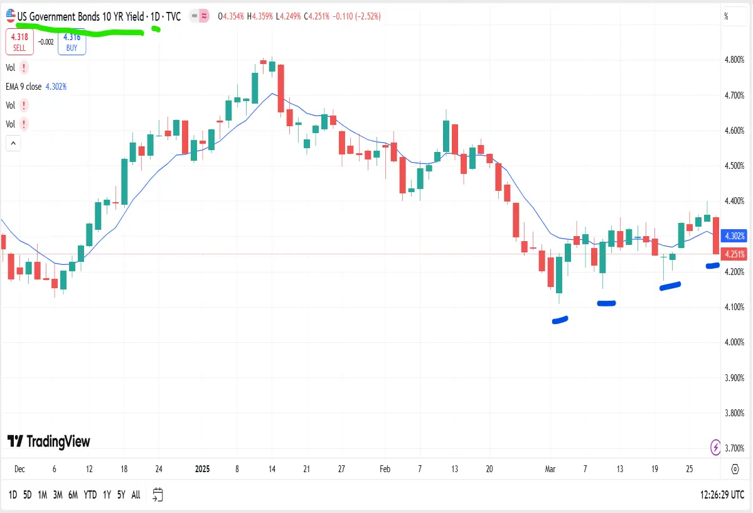
Task: Click the Dec label on the time axis
Action: coord(19,469)
